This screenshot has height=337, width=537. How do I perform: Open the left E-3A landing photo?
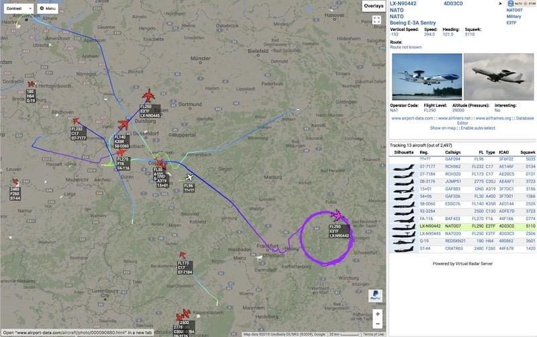point(427,77)
